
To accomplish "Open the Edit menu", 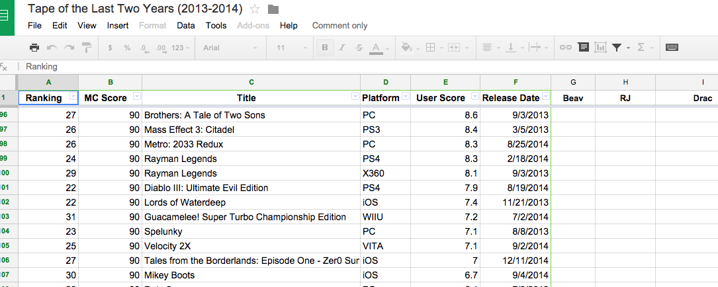I will coord(60,26).
